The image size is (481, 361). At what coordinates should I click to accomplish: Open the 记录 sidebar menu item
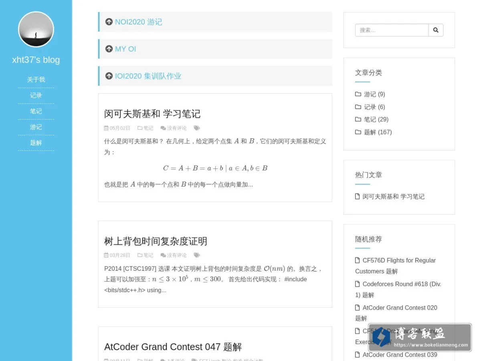(x=36, y=95)
